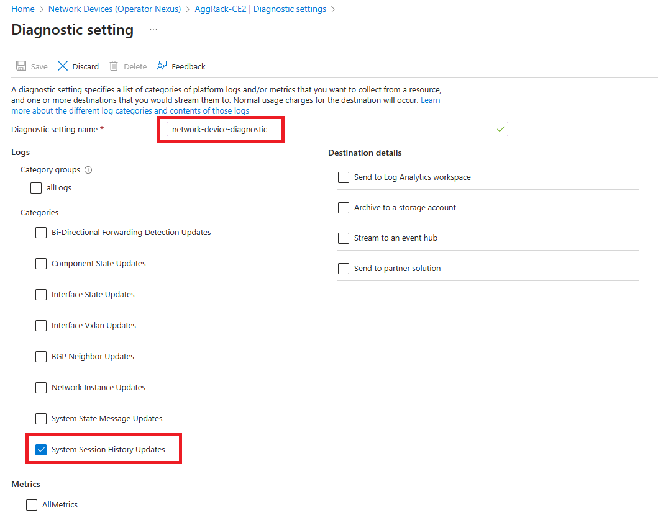Click the 'Categories' section label
The image size is (658, 518).
tap(39, 213)
